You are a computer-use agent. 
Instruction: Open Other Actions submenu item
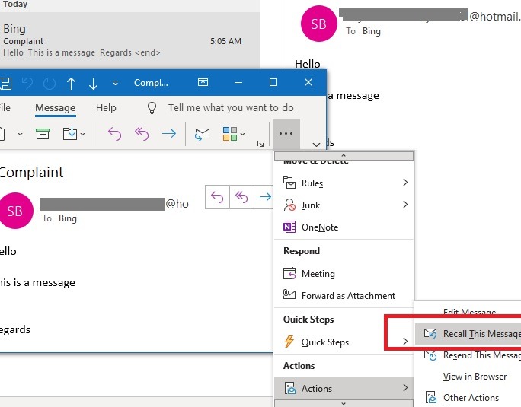(468, 397)
